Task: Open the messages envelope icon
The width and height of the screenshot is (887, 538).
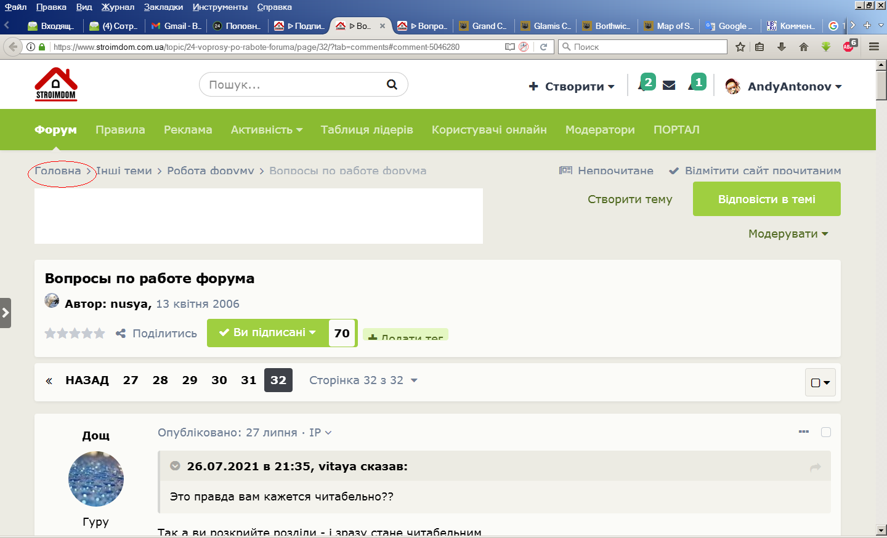Action: click(x=669, y=86)
